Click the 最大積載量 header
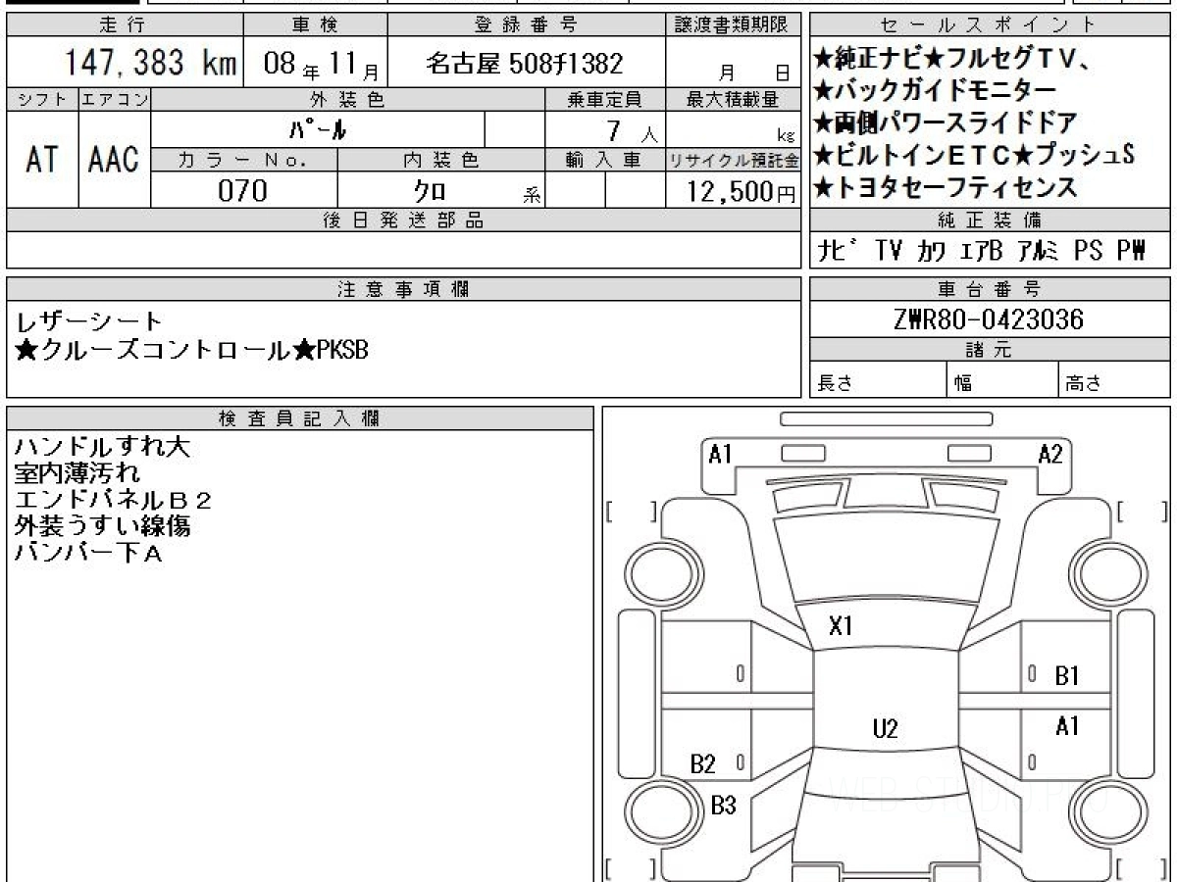The image size is (1177, 882). click(x=734, y=99)
